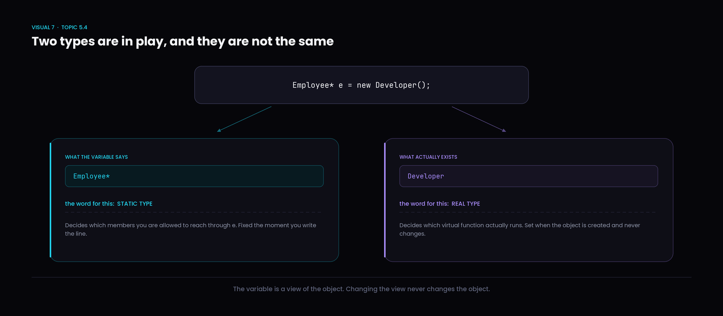Screen dimensions: 723x316
Task: Click the "REAL TYPE" term
Action: tap(466, 204)
